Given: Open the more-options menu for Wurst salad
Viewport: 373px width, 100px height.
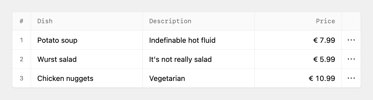Looking at the screenshot, I should coord(351,59).
